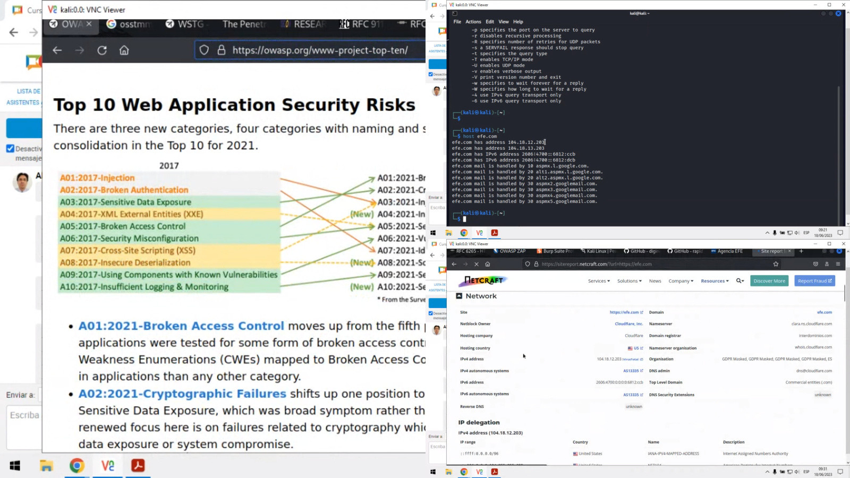Open the File menu in kali terminal
Image resolution: width=850 pixels, height=478 pixels.
pyautogui.click(x=457, y=22)
